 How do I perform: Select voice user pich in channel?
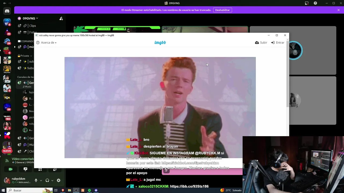28,117
